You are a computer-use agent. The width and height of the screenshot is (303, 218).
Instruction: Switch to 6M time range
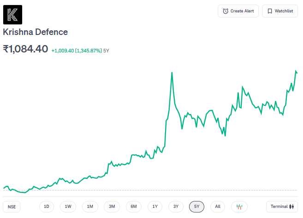click(x=133, y=207)
